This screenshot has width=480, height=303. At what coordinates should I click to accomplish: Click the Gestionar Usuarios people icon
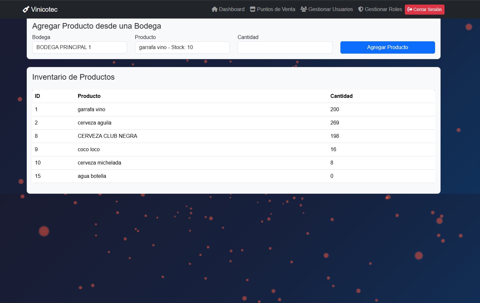click(x=304, y=9)
